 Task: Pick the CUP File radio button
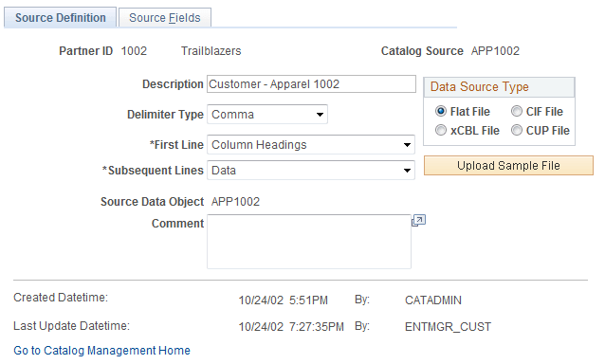(x=517, y=130)
